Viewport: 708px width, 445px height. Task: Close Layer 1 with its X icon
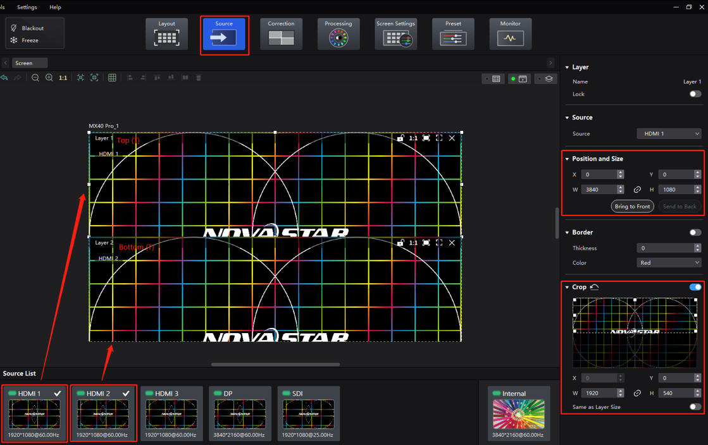click(452, 138)
